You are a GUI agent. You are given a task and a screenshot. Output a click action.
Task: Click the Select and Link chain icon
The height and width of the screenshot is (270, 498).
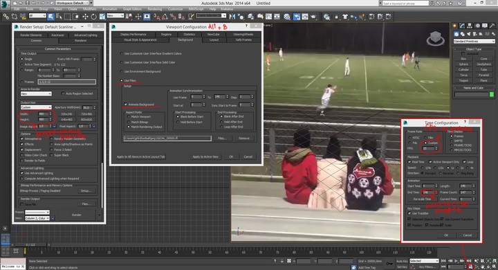click(x=6, y=17)
